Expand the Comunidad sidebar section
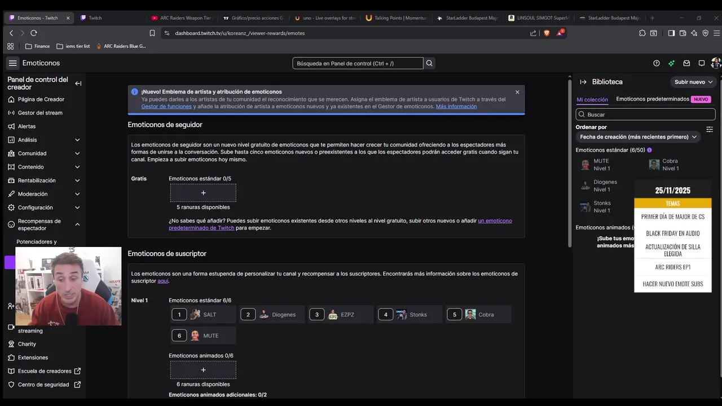The height and width of the screenshot is (406, 722). point(77,153)
